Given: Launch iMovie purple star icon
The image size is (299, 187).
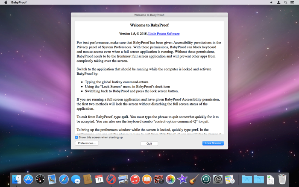Looking at the screenshot, I should click(x=182, y=179).
